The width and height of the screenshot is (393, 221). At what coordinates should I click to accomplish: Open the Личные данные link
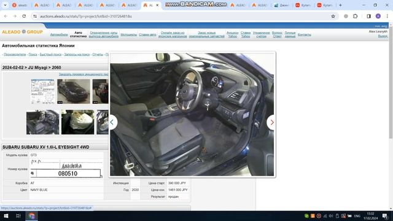(290, 34)
